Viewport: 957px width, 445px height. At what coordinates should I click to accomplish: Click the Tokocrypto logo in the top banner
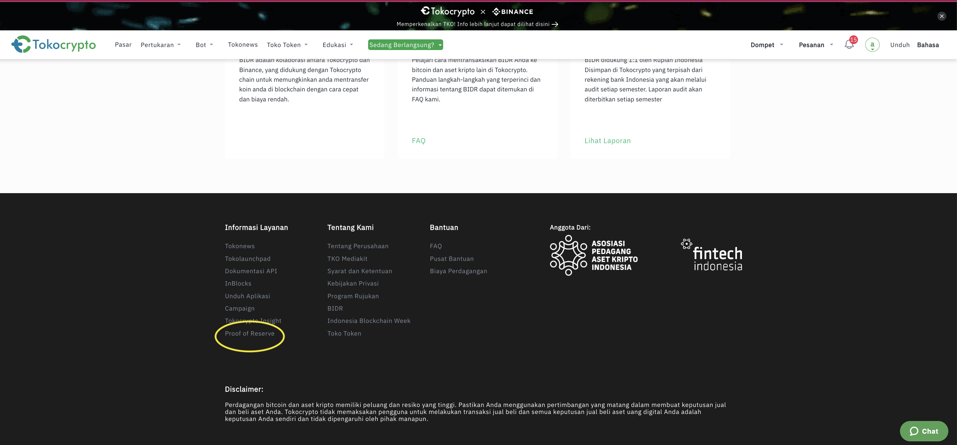[448, 11]
